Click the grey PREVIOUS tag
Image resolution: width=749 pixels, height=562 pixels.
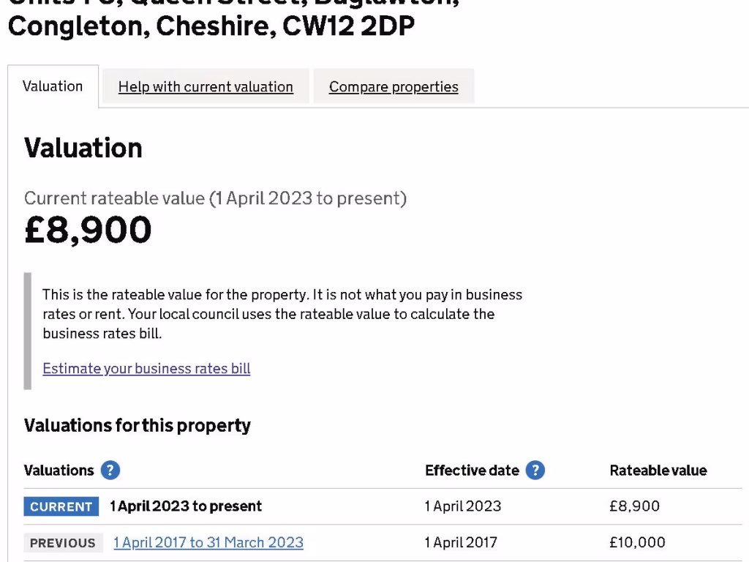63,543
